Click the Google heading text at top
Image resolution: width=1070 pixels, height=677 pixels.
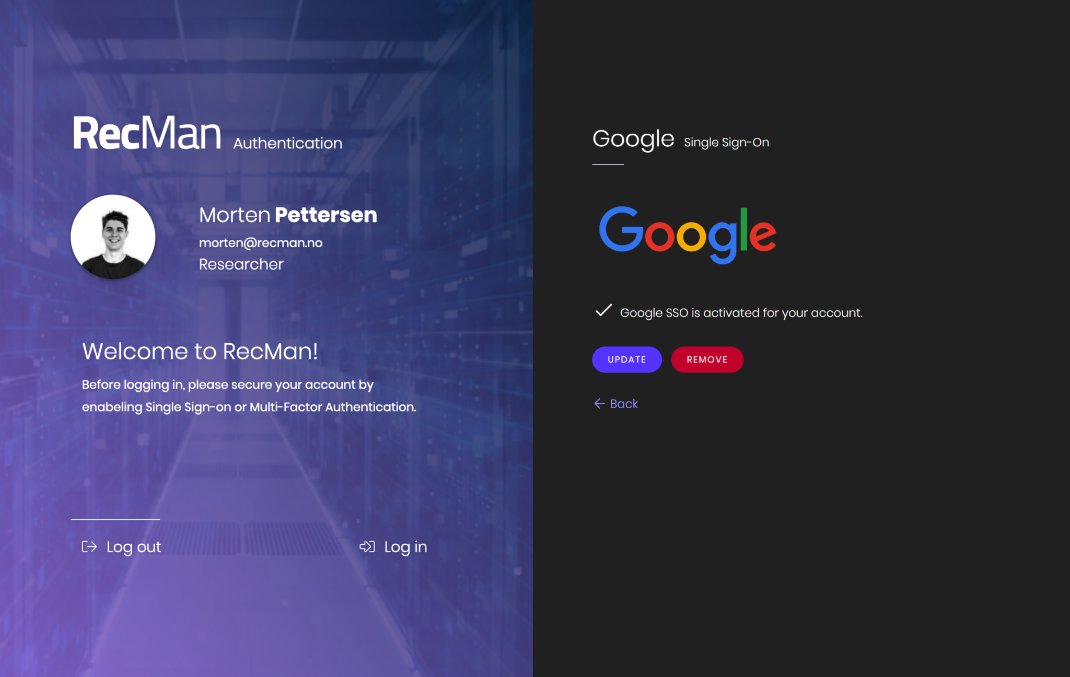tap(633, 139)
